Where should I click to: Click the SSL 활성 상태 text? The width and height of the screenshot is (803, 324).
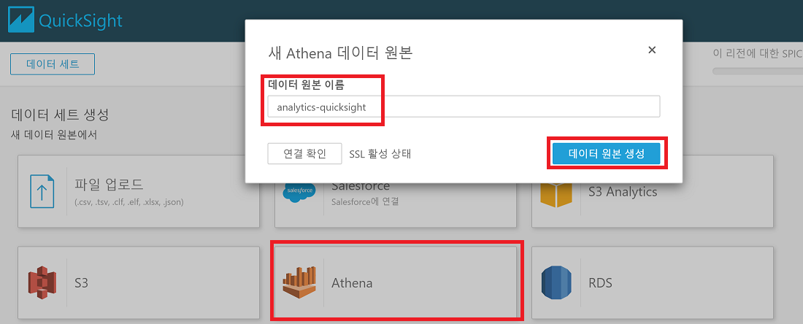(x=380, y=154)
